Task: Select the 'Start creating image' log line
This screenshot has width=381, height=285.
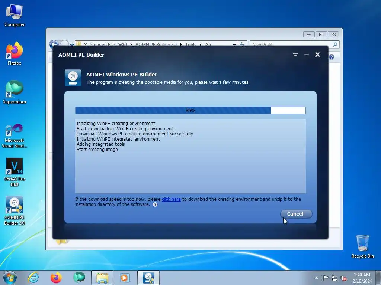Action: tap(97, 150)
